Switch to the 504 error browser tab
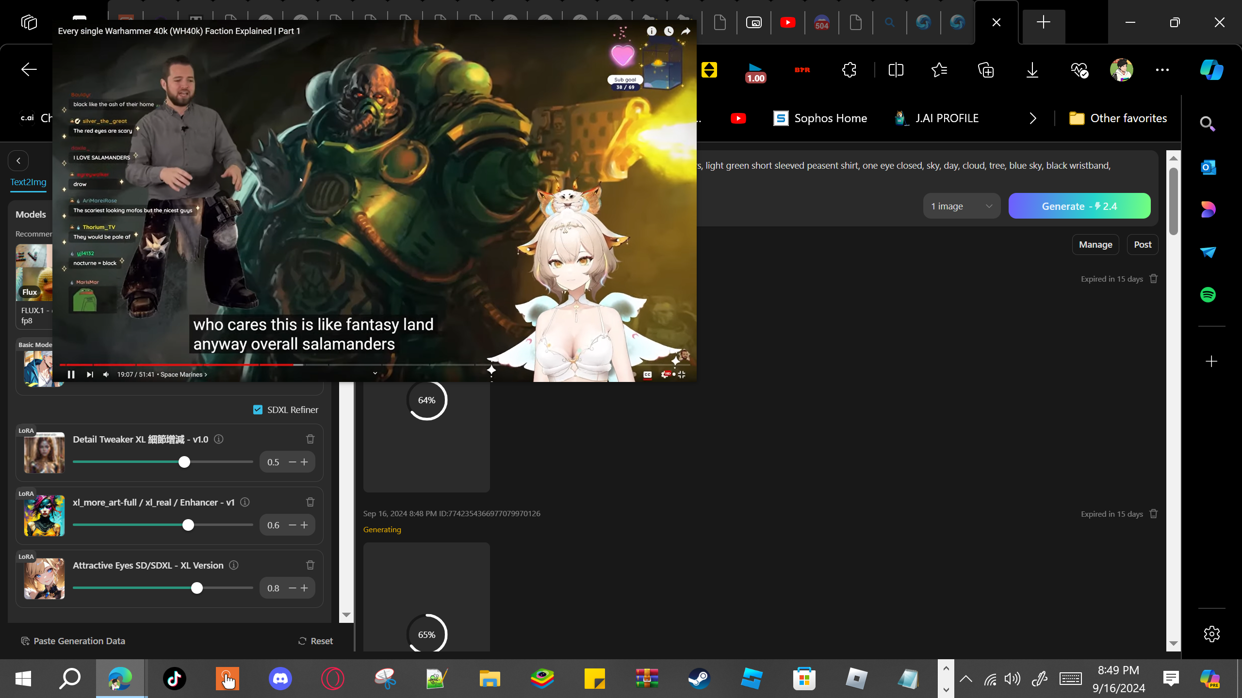The height and width of the screenshot is (698, 1242). tap(822, 22)
